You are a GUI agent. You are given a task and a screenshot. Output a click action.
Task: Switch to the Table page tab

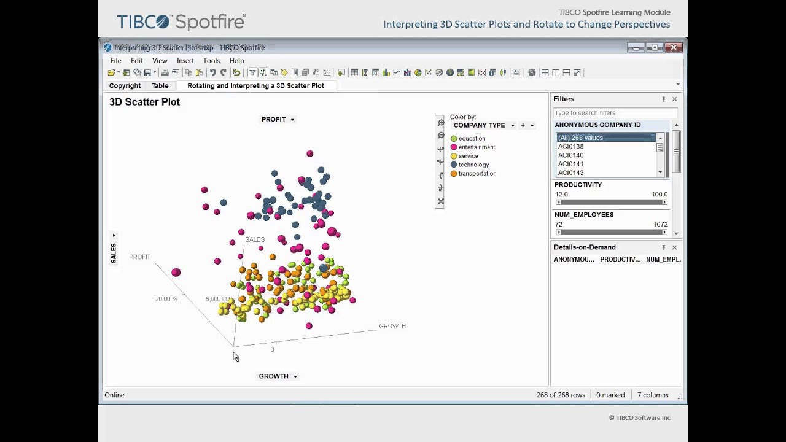tap(160, 86)
